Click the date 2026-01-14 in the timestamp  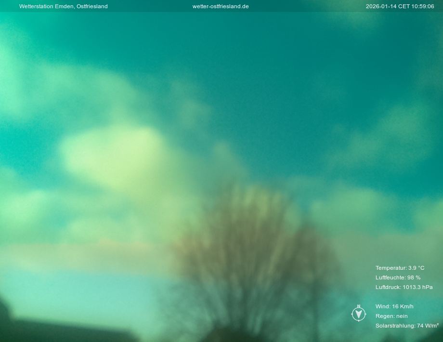pyautogui.click(x=381, y=6)
